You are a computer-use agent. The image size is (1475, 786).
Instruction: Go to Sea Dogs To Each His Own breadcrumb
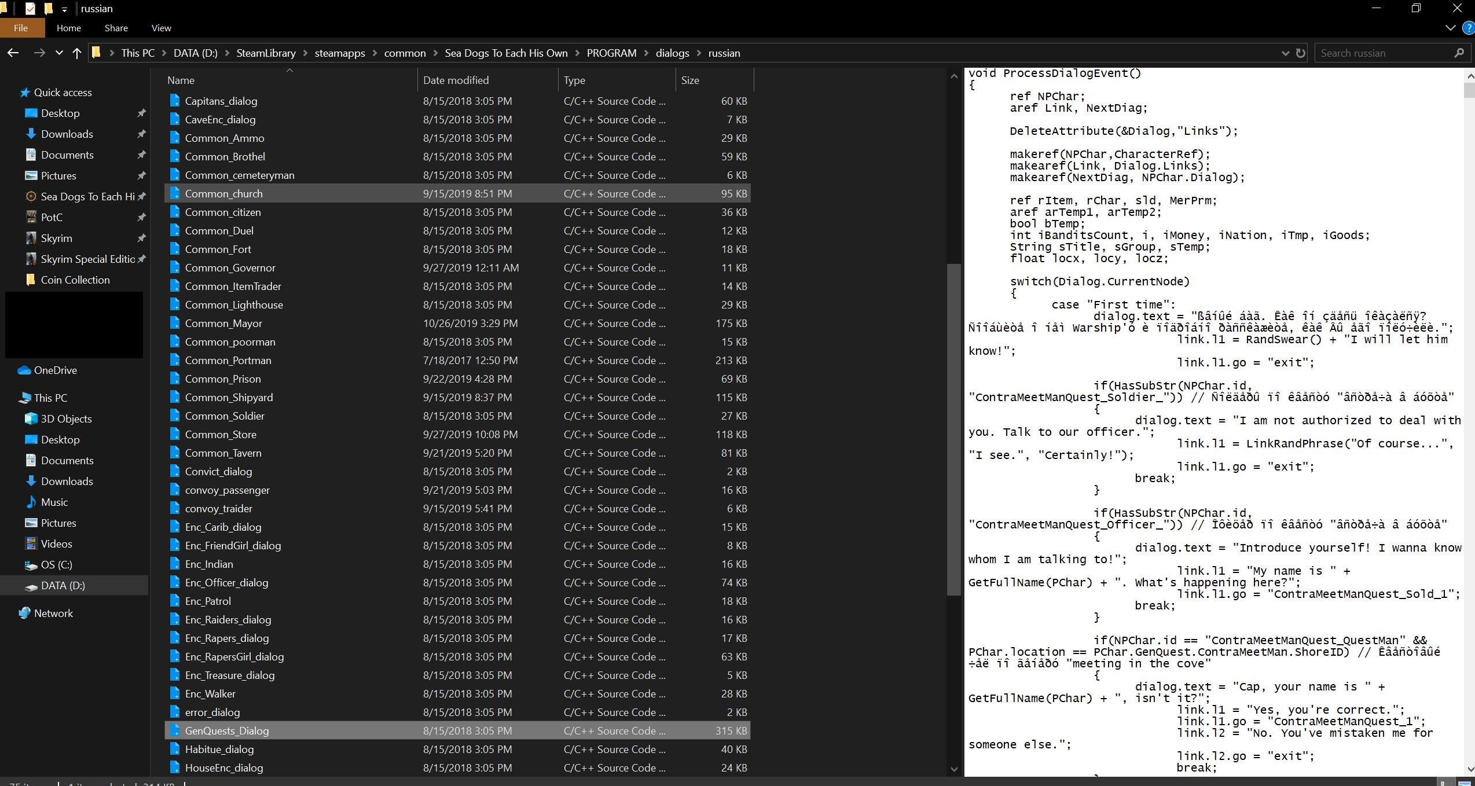tap(506, 53)
